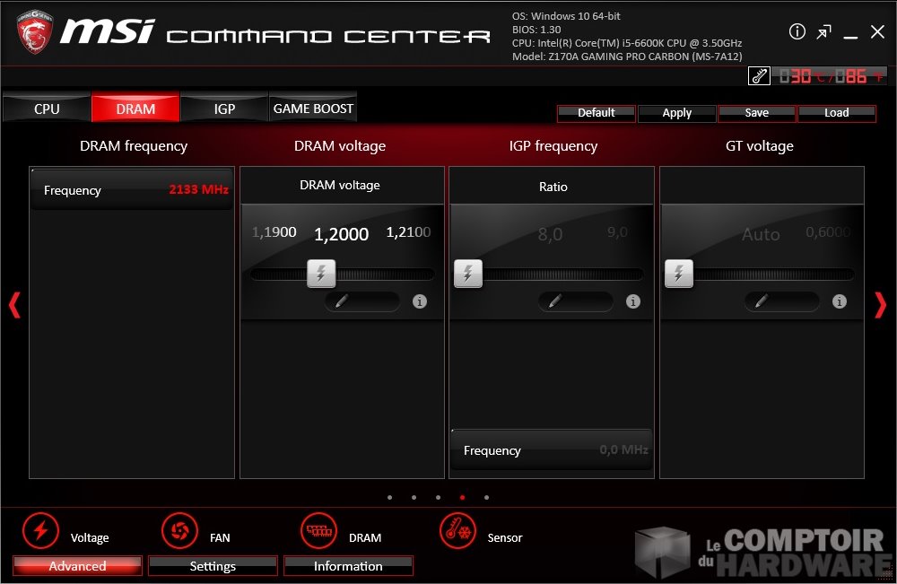This screenshot has height=584, width=897.
Task: Select the 1,2100 DRAM voltage value
Action: [408, 232]
